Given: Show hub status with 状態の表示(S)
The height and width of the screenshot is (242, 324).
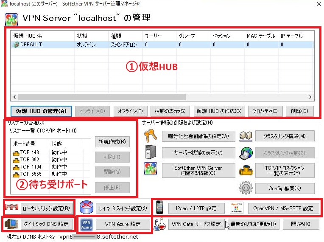Looking at the screenshot, I should (170, 111).
